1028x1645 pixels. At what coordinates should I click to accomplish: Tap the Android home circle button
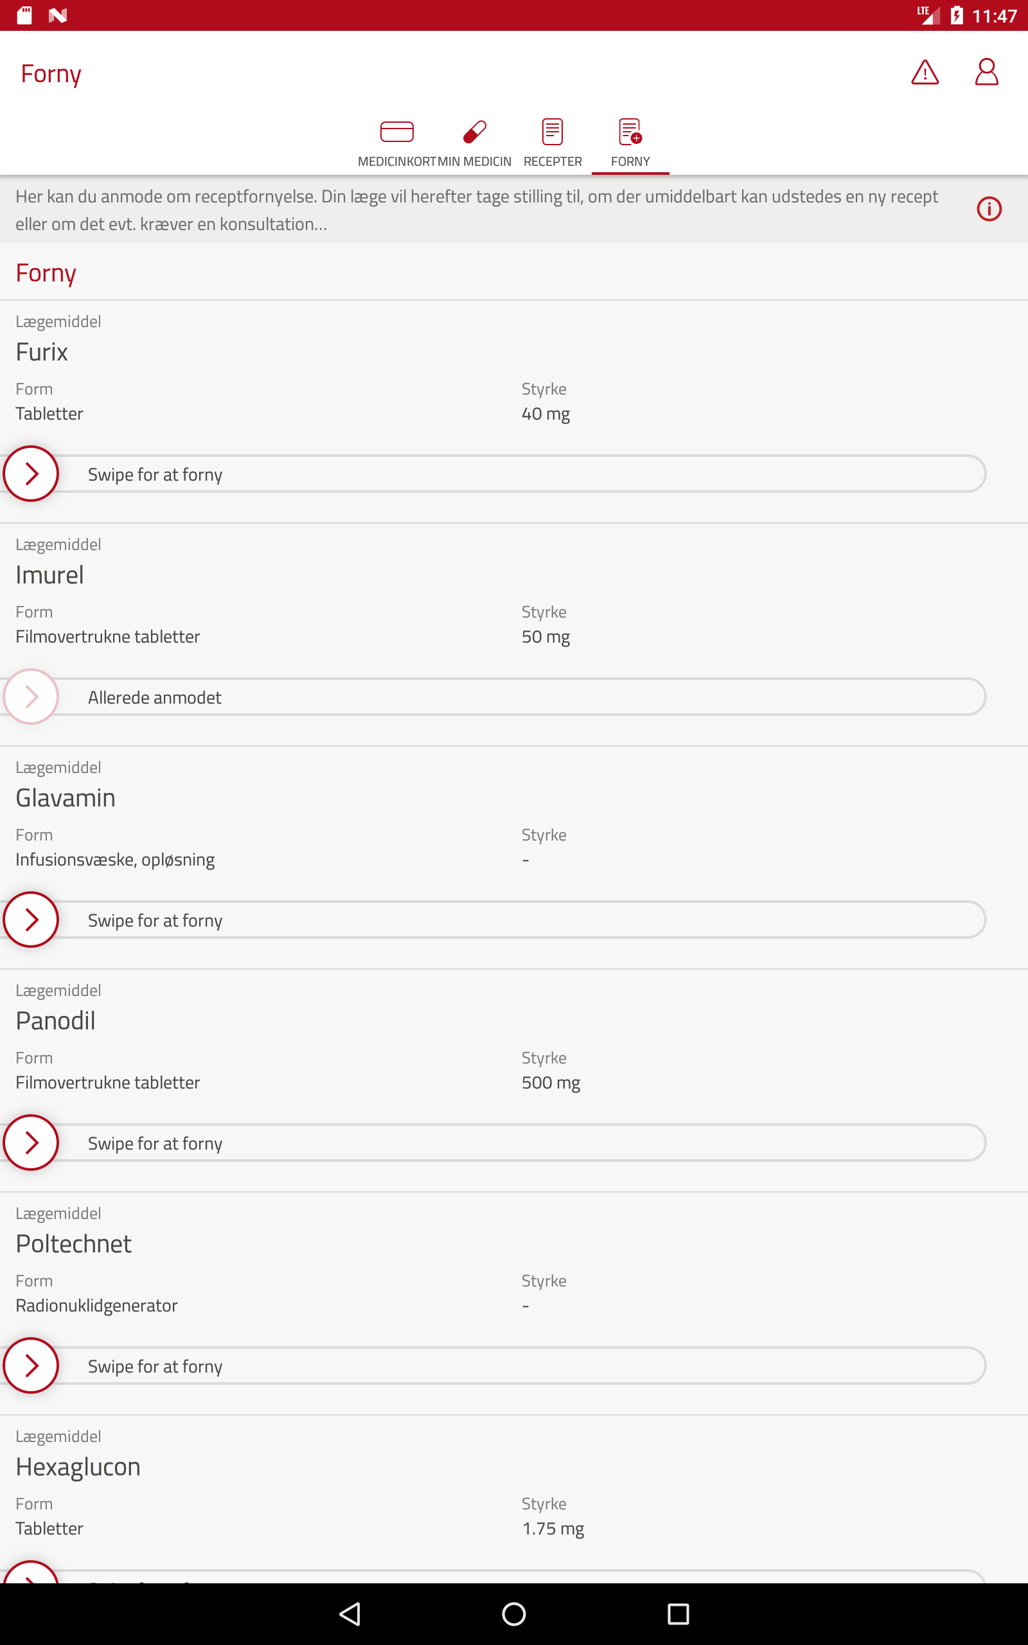513,1613
